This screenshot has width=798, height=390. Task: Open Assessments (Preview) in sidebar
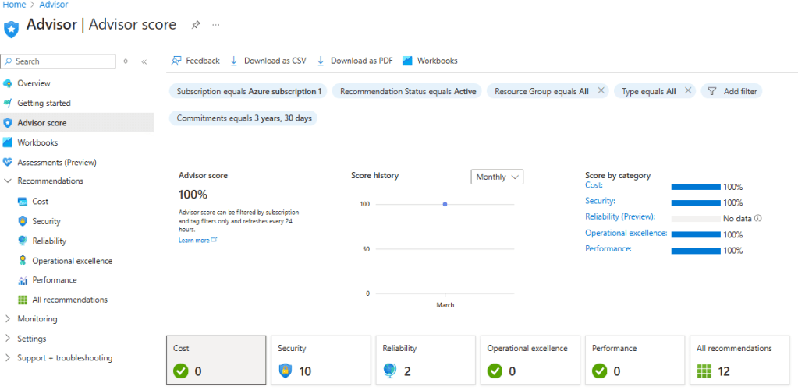pyautogui.click(x=56, y=163)
